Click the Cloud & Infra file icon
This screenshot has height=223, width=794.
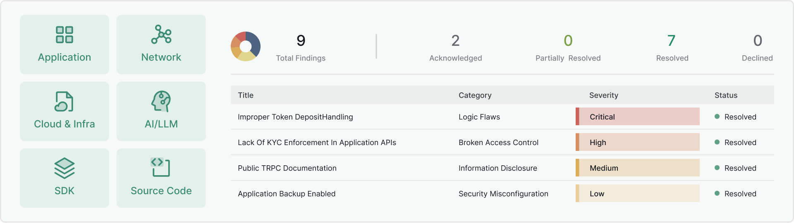point(64,101)
